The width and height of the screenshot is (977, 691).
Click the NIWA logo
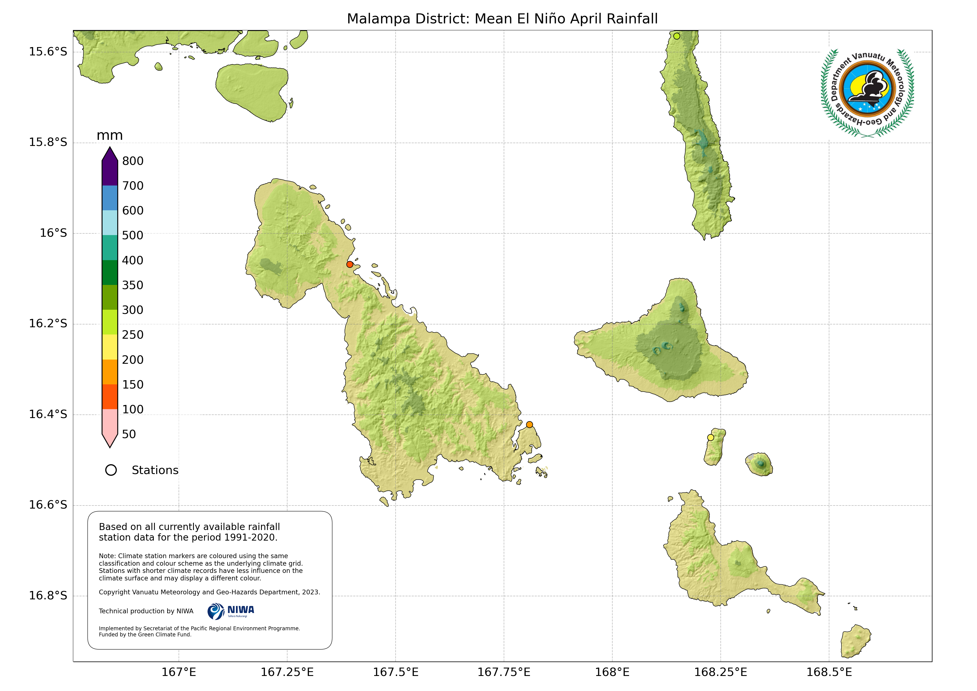[x=231, y=611]
